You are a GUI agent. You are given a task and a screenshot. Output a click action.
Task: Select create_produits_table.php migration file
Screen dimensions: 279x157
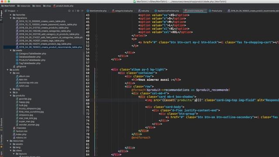click(42, 28)
